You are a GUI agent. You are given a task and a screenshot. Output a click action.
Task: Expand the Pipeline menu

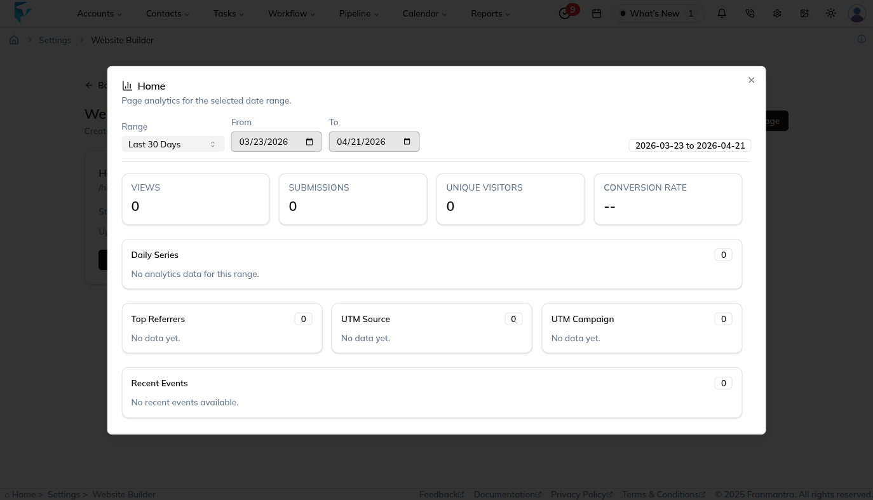coord(358,13)
